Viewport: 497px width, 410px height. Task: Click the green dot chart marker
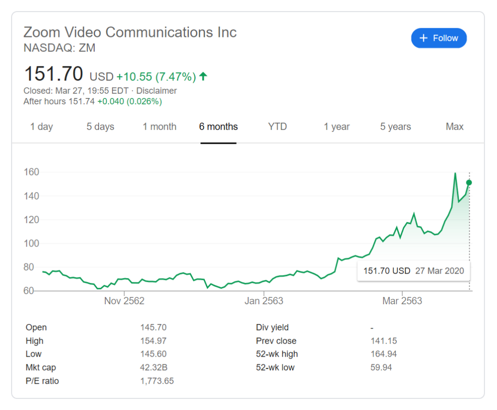coord(469,182)
